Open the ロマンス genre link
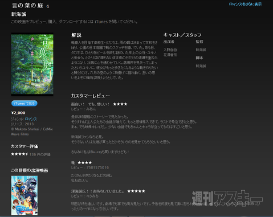273x217 pixels. (31, 119)
